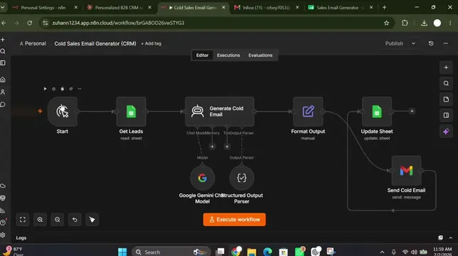This screenshot has width=458, height=256.
Task: Open File Explorer from the taskbar
Action: coord(252,252)
